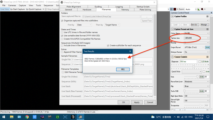Open Google Chrome from the taskbar

pyautogui.click(x=27, y=117)
